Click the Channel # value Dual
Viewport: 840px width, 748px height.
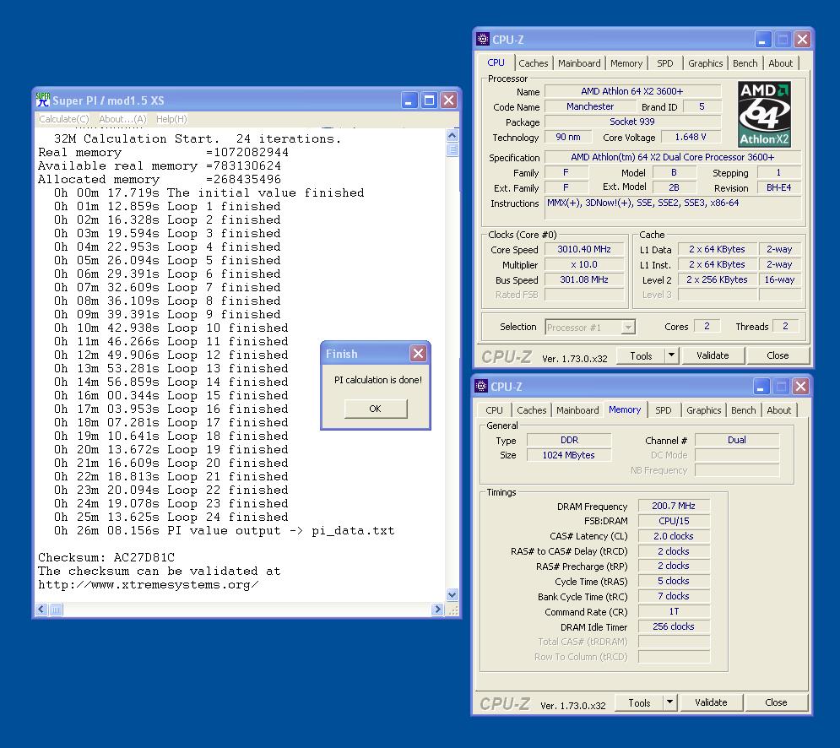(737, 440)
